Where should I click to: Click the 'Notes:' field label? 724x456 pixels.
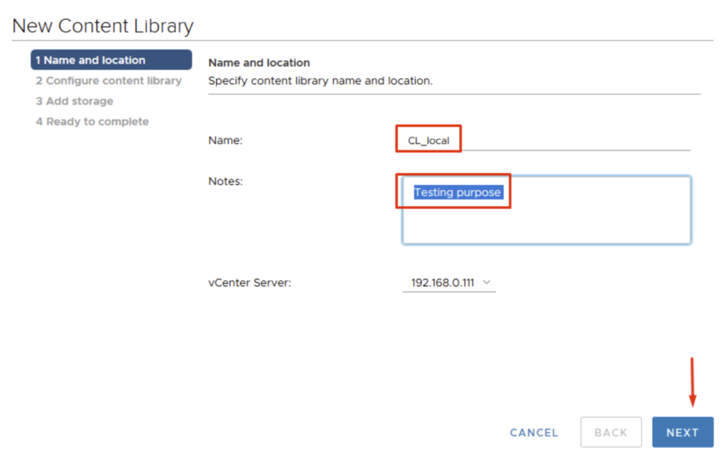point(226,181)
